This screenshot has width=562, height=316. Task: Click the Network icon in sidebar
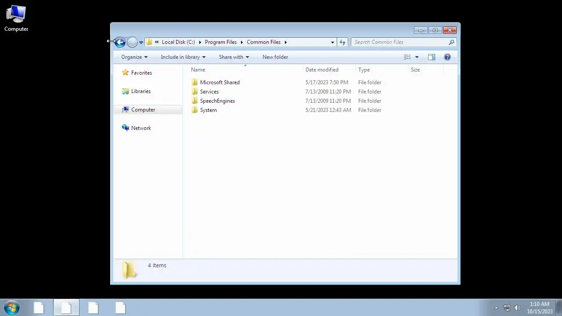pyautogui.click(x=126, y=128)
